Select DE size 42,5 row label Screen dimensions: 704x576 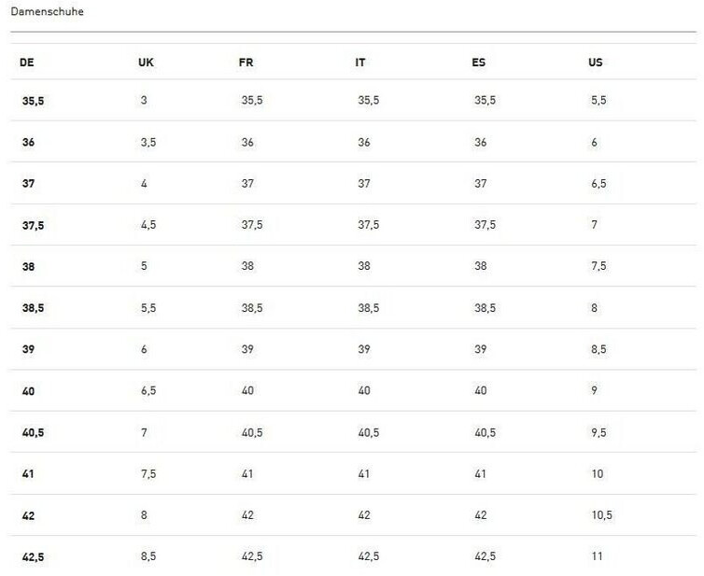34,557
